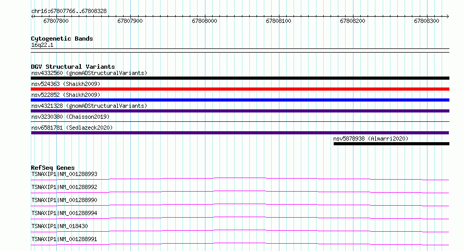The width and height of the screenshot is (464, 251).
Task: Click the short black nsv5878938 Almarri2020 bar
Action: (x=392, y=144)
